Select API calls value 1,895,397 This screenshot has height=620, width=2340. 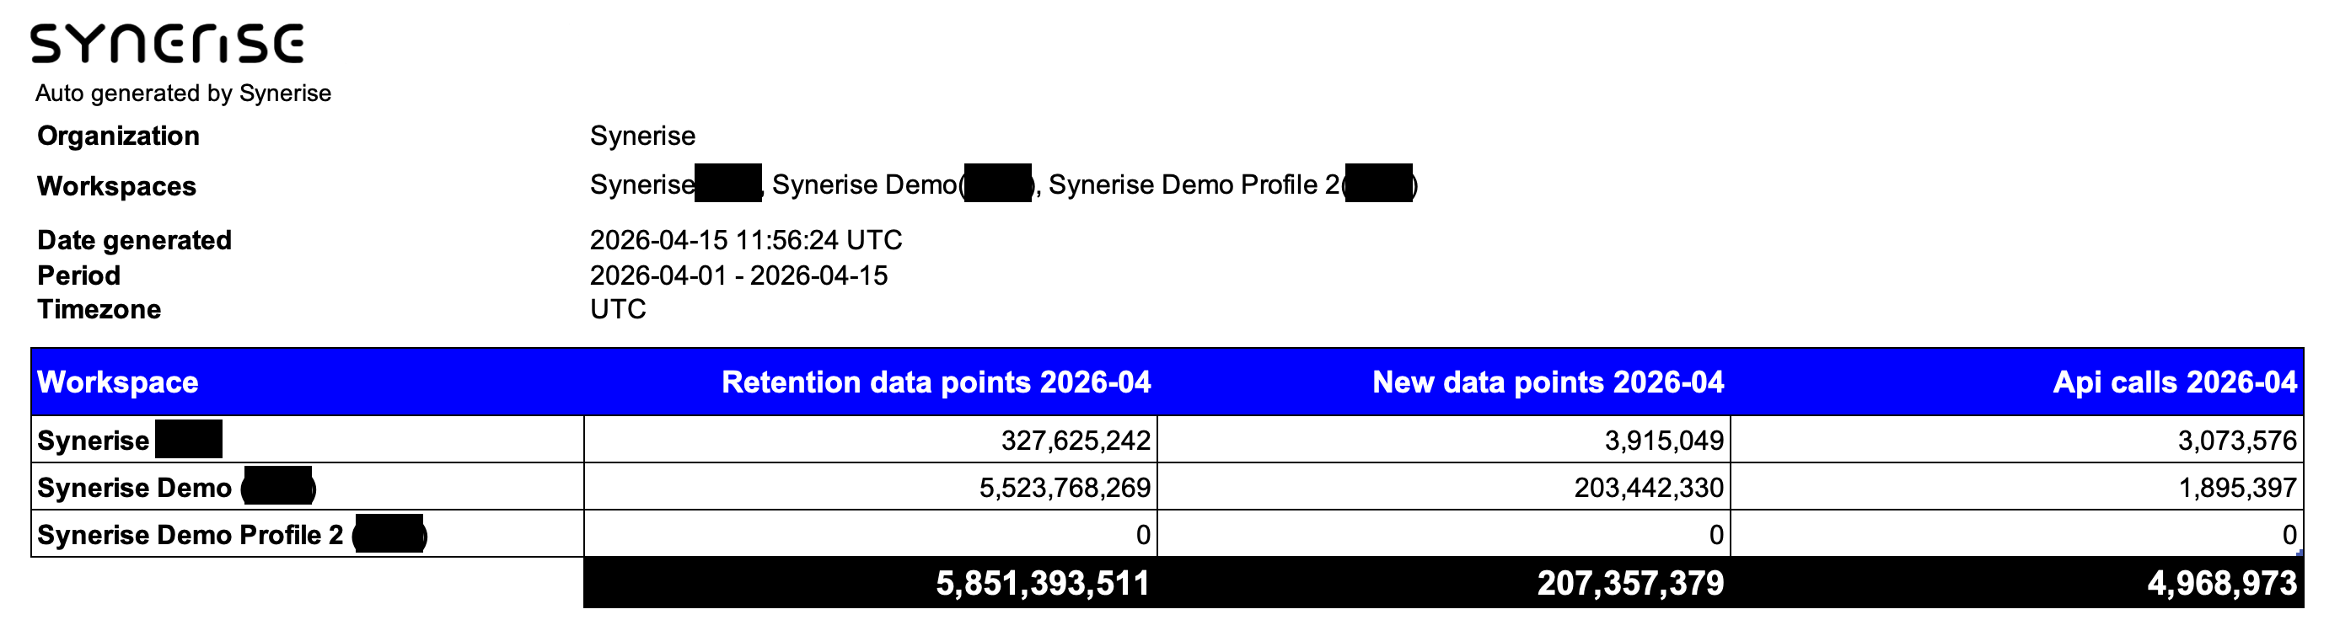[x=2237, y=488]
